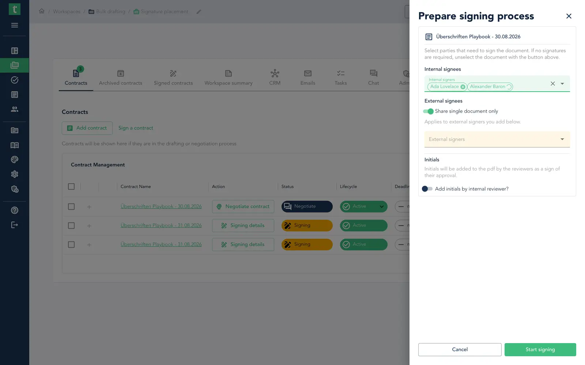Viewport: 585px width, 365px height.
Task: Toggle Share single document only switch
Action: (x=428, y=111)
